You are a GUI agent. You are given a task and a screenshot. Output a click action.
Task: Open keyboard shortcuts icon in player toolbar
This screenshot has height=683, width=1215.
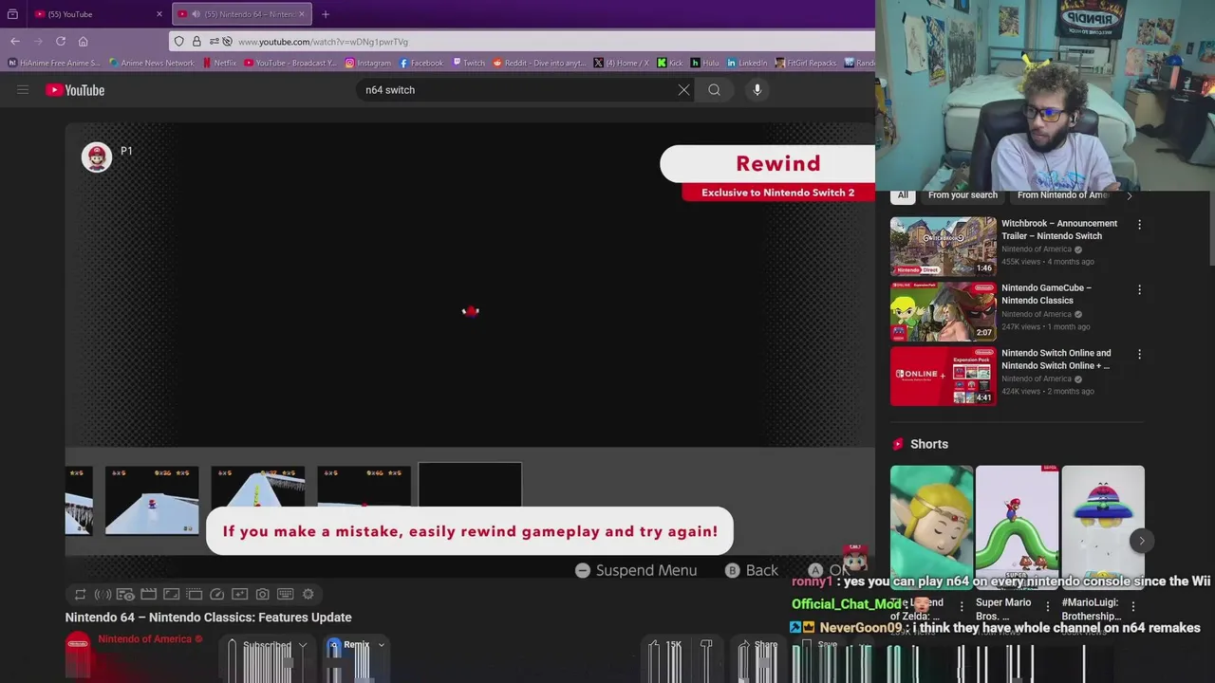(x=285, y=594)
